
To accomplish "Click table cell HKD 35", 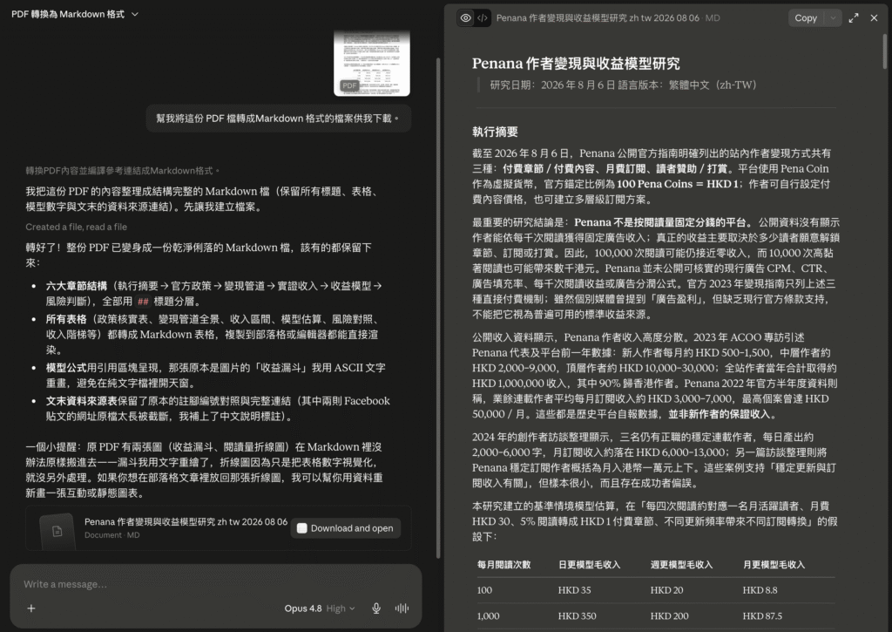I will point(574,590).
